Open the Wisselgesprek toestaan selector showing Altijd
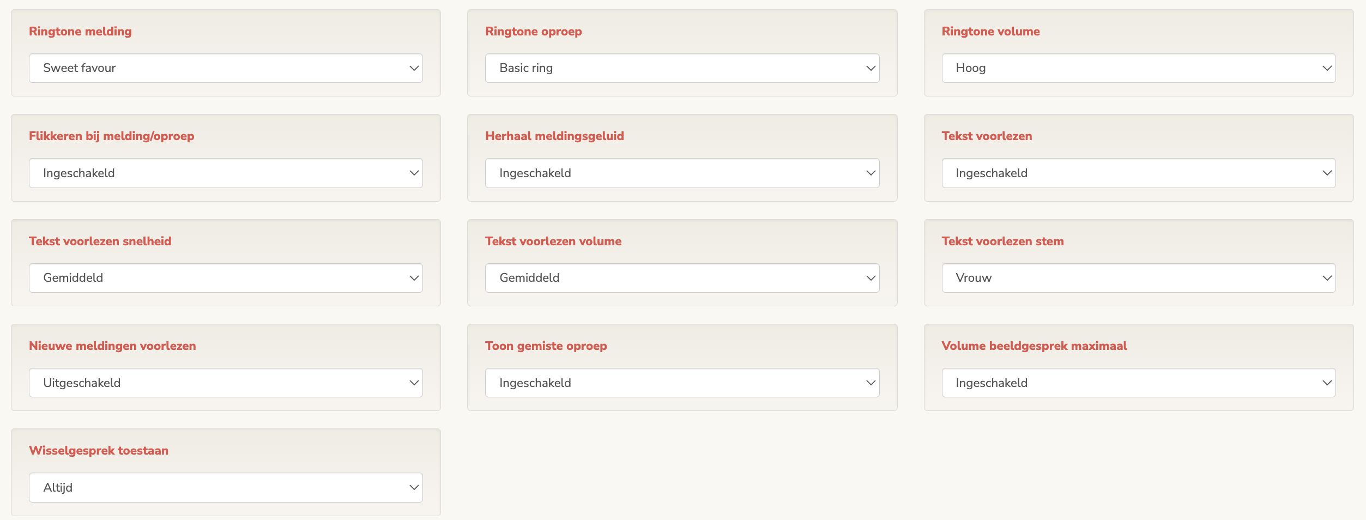 point(226,487)
